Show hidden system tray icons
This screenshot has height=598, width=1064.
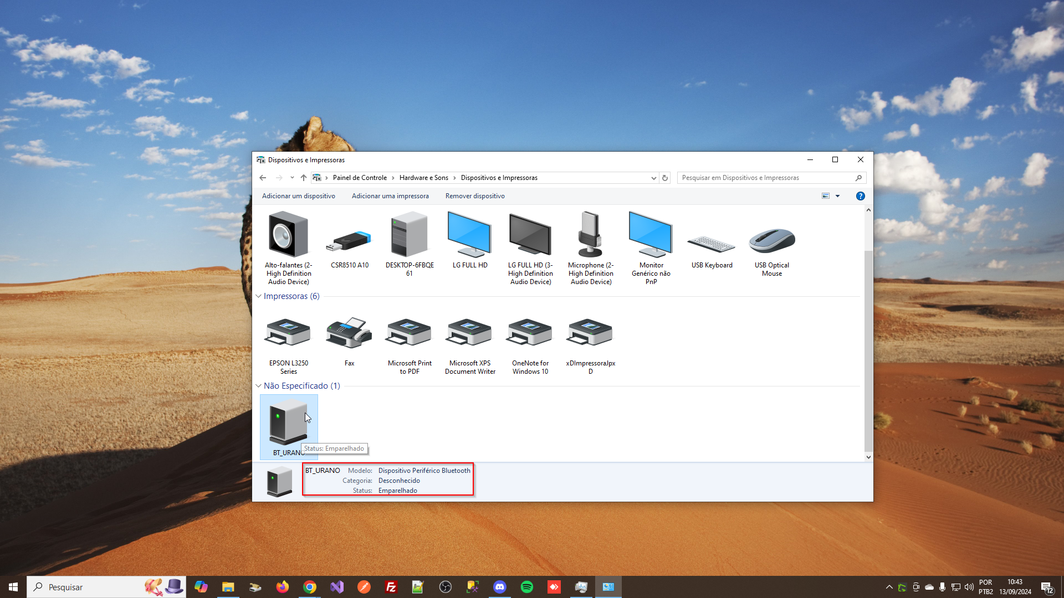coord(889,587)
